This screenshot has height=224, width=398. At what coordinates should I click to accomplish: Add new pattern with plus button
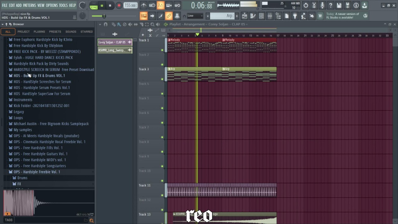tap(237, 16)
